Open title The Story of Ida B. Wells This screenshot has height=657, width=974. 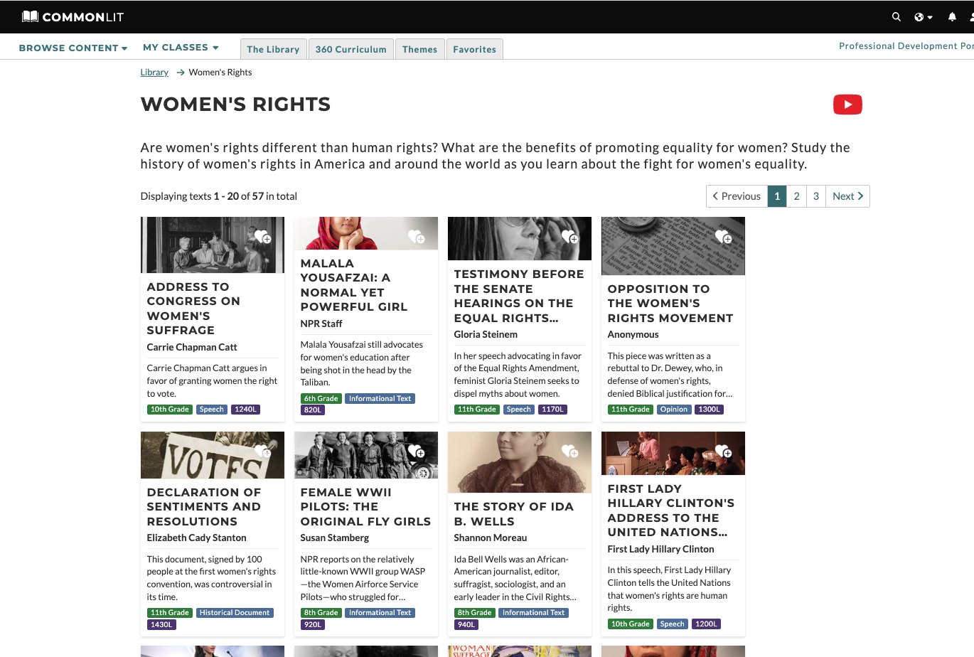[x=514, y=514]
